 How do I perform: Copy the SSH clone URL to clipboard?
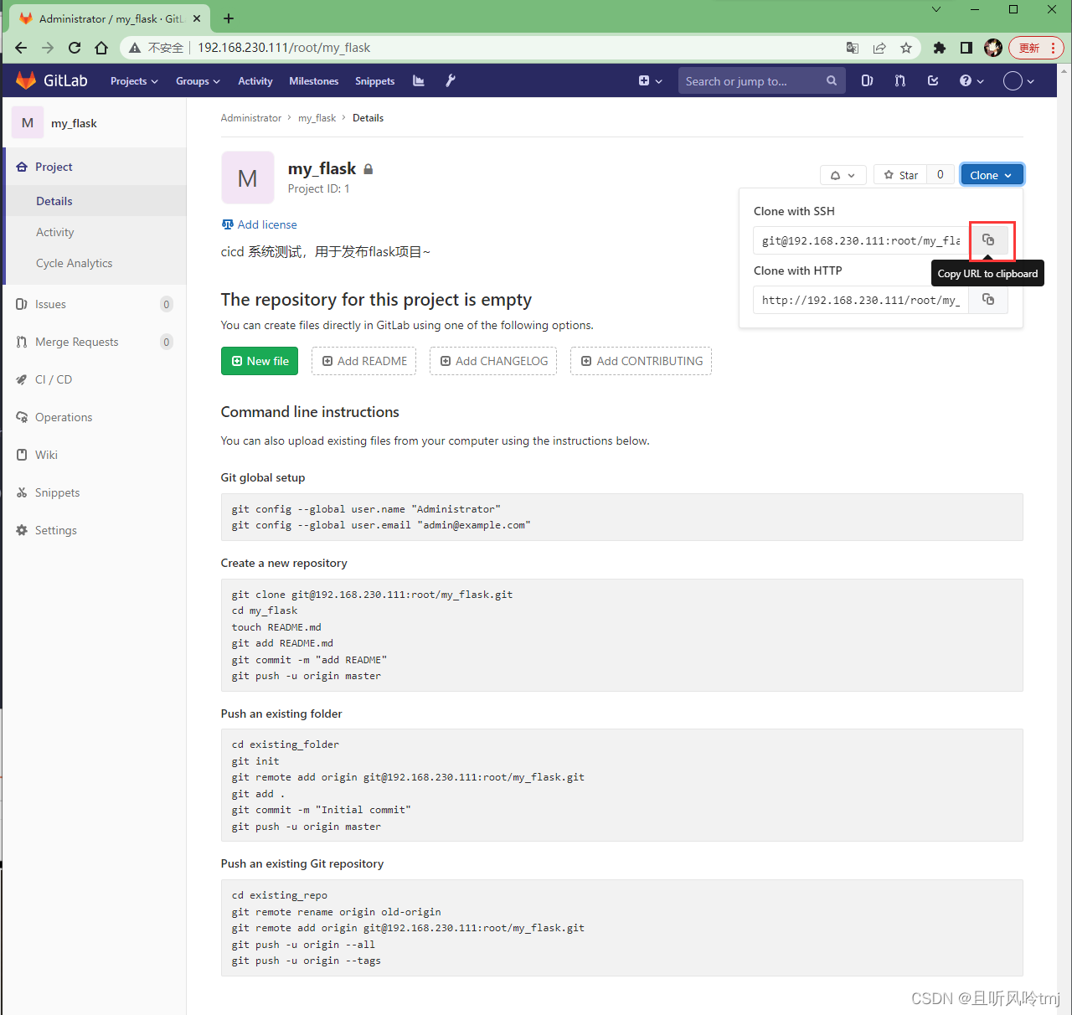pyautogui.click(x=988, y=240)
